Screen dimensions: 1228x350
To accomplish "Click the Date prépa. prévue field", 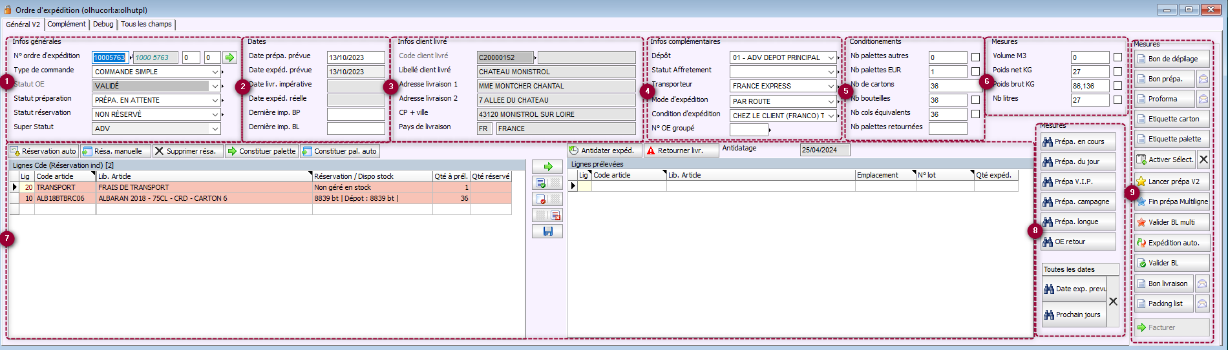I will (355, 57).
